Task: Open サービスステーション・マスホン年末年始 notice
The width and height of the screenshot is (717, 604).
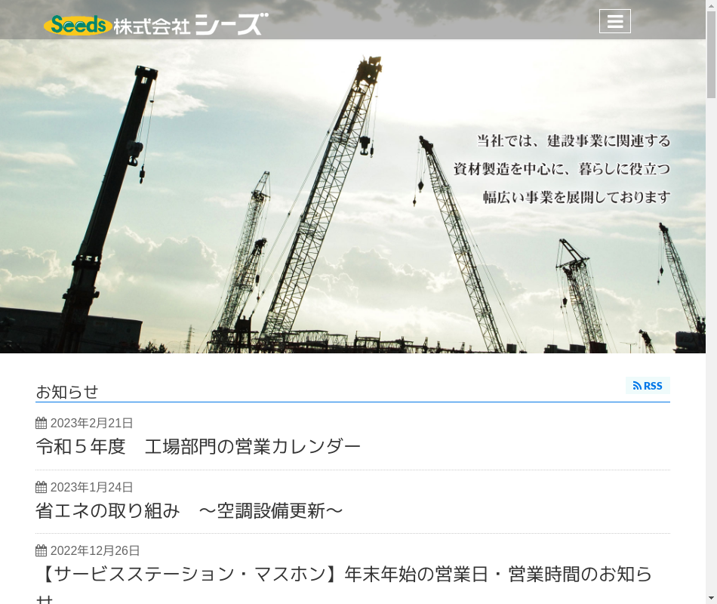Action: [344, 584]
